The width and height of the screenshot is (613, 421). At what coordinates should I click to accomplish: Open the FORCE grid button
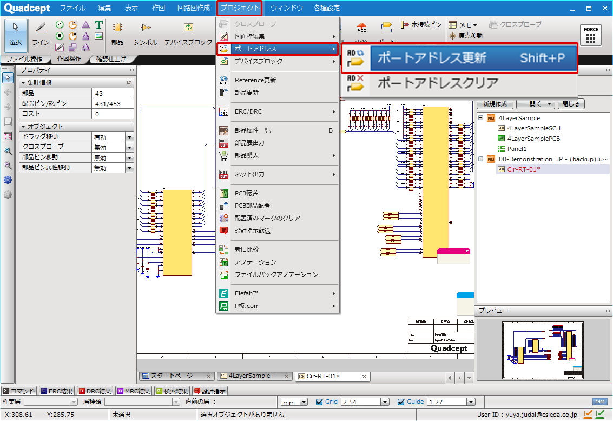591,35
